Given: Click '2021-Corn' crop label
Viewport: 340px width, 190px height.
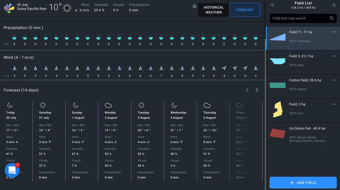Looking at the screenshot, I should [296, 113].
